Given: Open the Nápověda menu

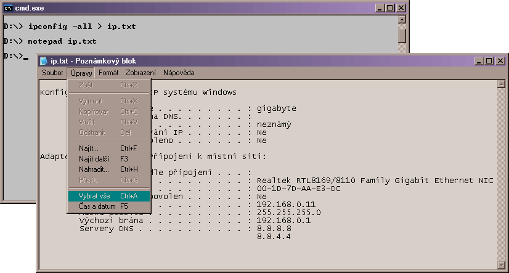Looking at the screenshot, I should [x=179, y=73].
